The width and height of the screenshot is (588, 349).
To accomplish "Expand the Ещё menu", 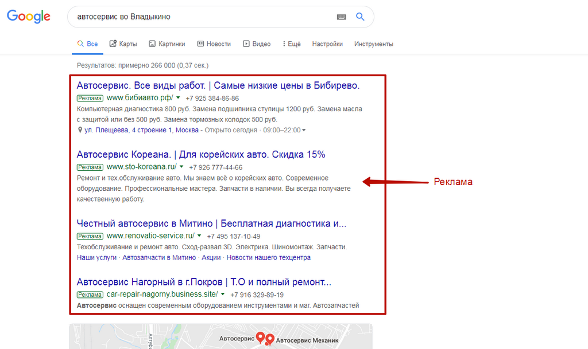I will [292, 44].
